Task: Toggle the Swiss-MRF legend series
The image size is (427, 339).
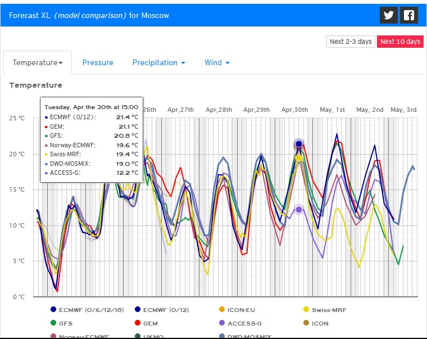Action: (325, 310)
